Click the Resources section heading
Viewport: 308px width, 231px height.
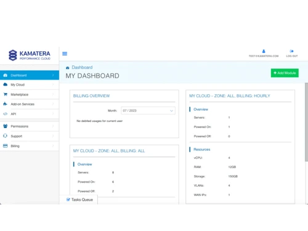(x=202, y=150)
